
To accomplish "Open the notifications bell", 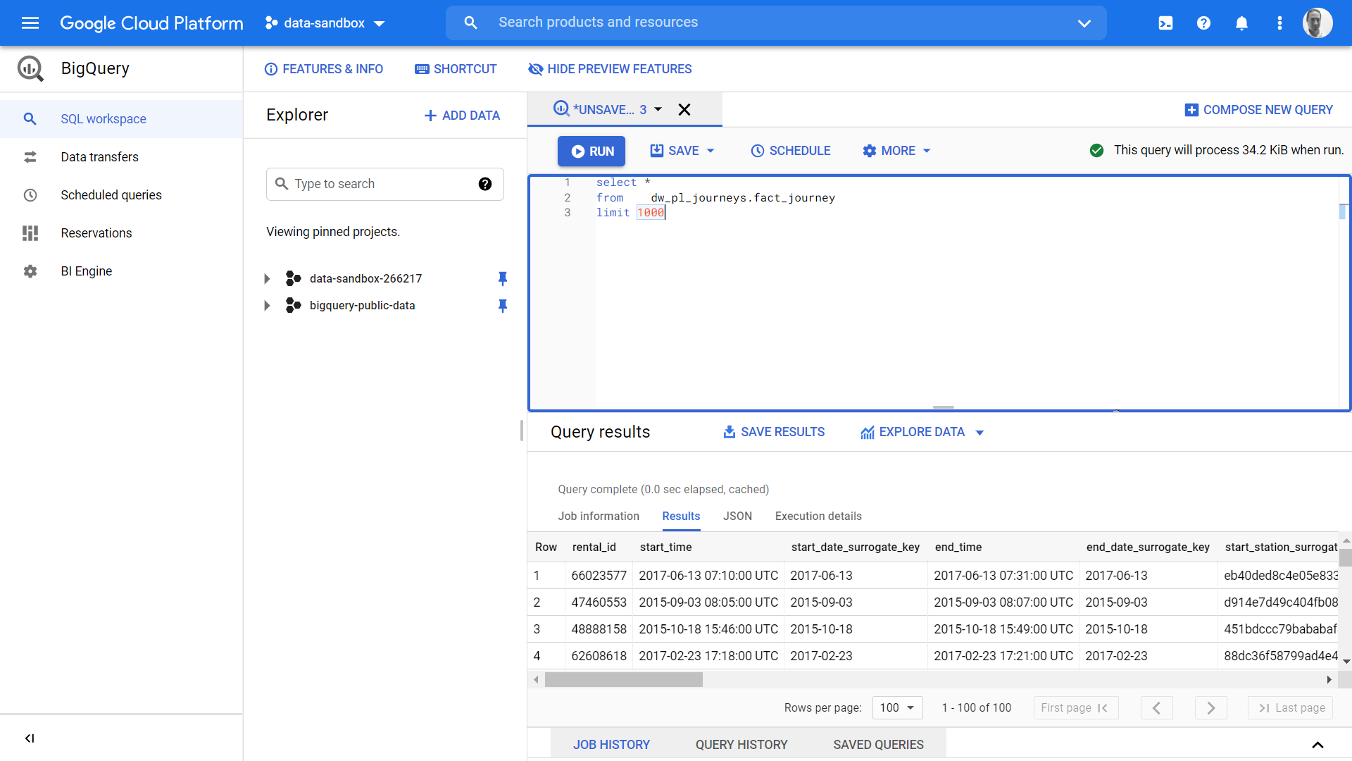I will (1241, 23).
